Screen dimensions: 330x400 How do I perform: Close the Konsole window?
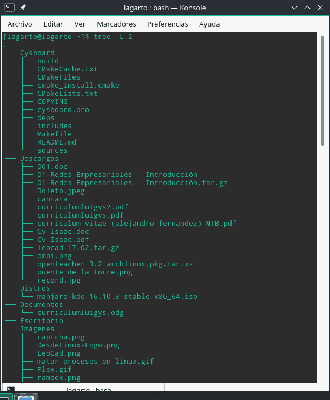pos(319,8)
